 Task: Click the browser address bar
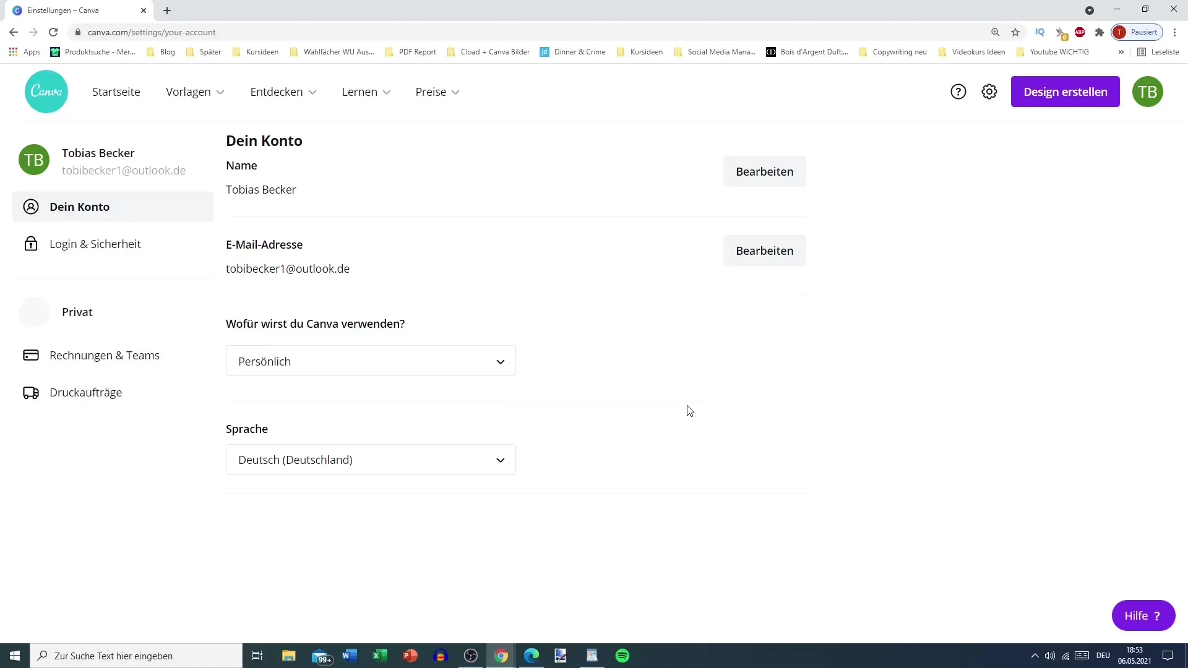tap(532, 32)
